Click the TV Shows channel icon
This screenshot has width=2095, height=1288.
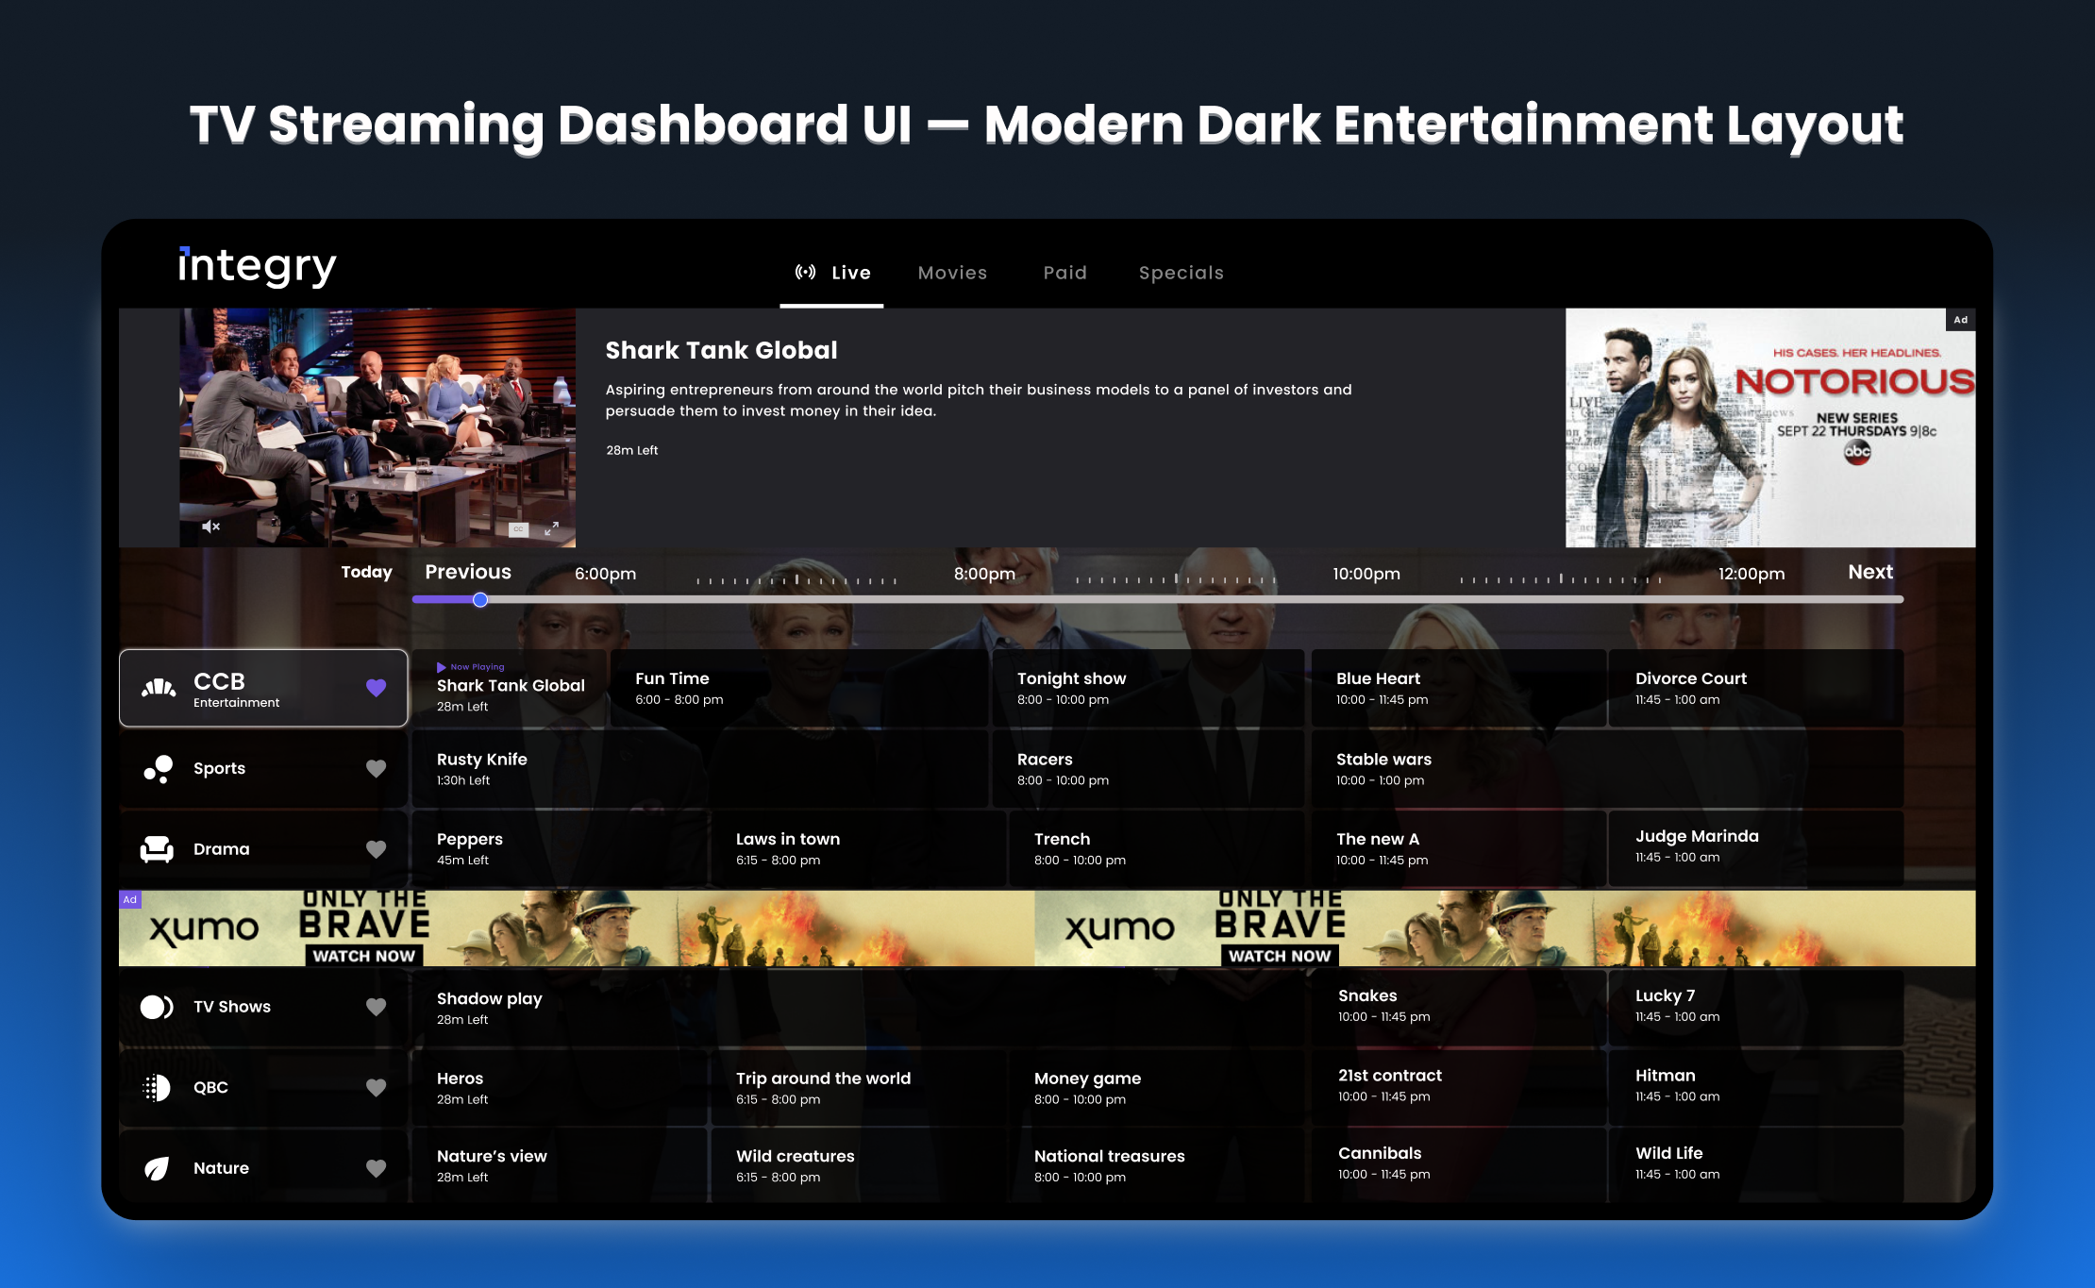[x=157, y=1006]
